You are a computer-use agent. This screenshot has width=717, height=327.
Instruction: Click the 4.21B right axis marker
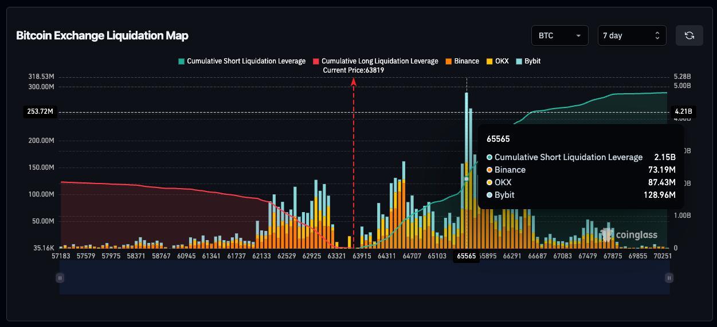pos(683,111)
